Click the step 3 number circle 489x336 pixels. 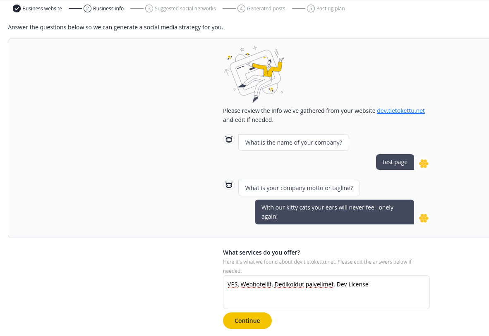pos(149,8)
